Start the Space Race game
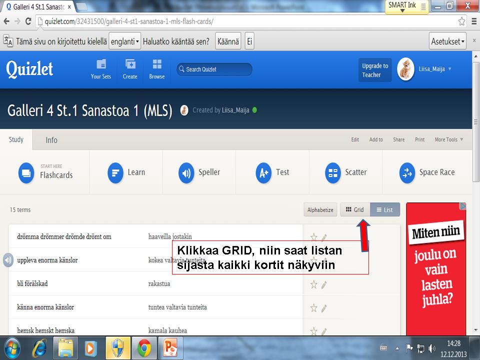 click(407, 173)
